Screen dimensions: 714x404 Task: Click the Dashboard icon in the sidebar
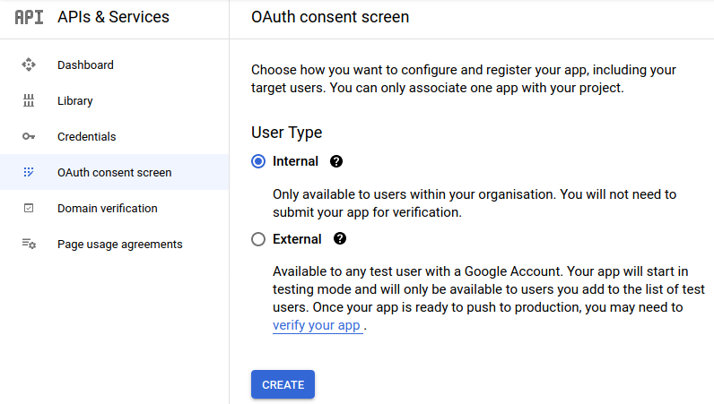click(29, 65)
